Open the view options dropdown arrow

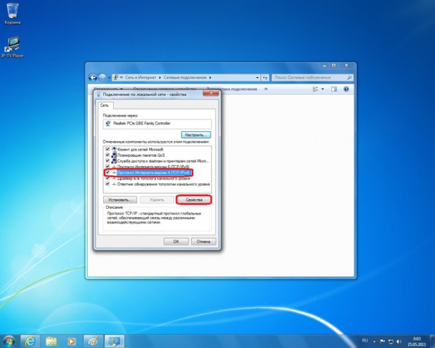323,89
